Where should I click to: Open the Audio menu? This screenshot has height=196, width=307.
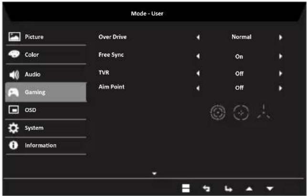point(46,74)
